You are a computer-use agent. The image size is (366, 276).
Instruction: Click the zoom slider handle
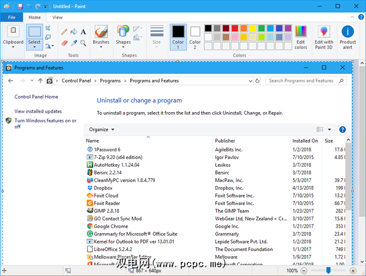pos(328,271)
